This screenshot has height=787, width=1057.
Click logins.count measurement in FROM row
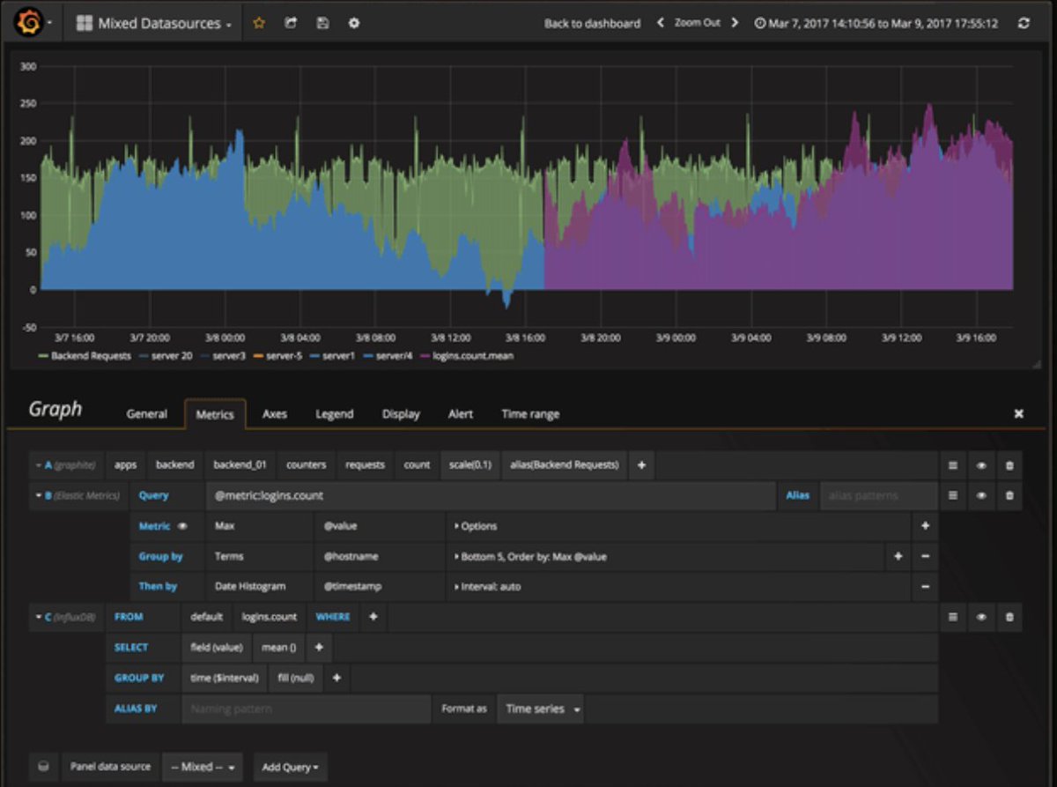pos(270,617)
